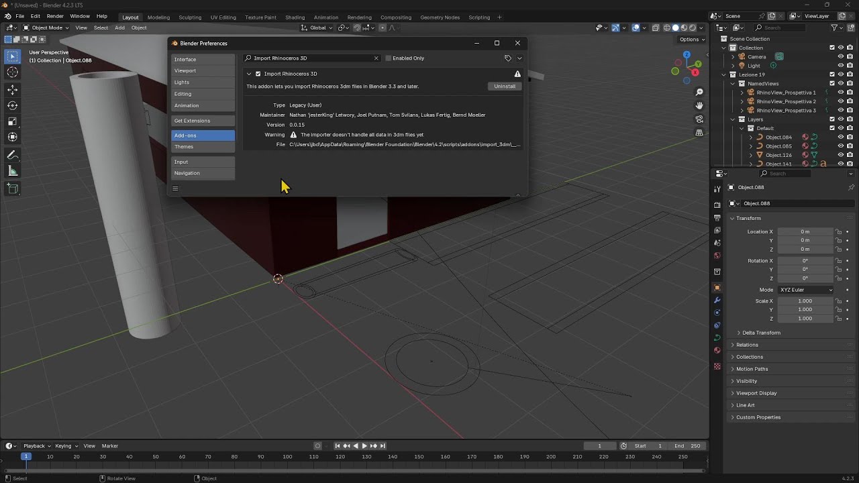
Task: Click the Zoom view magnifier icon in viewport
Action: [x=699, y=92]
